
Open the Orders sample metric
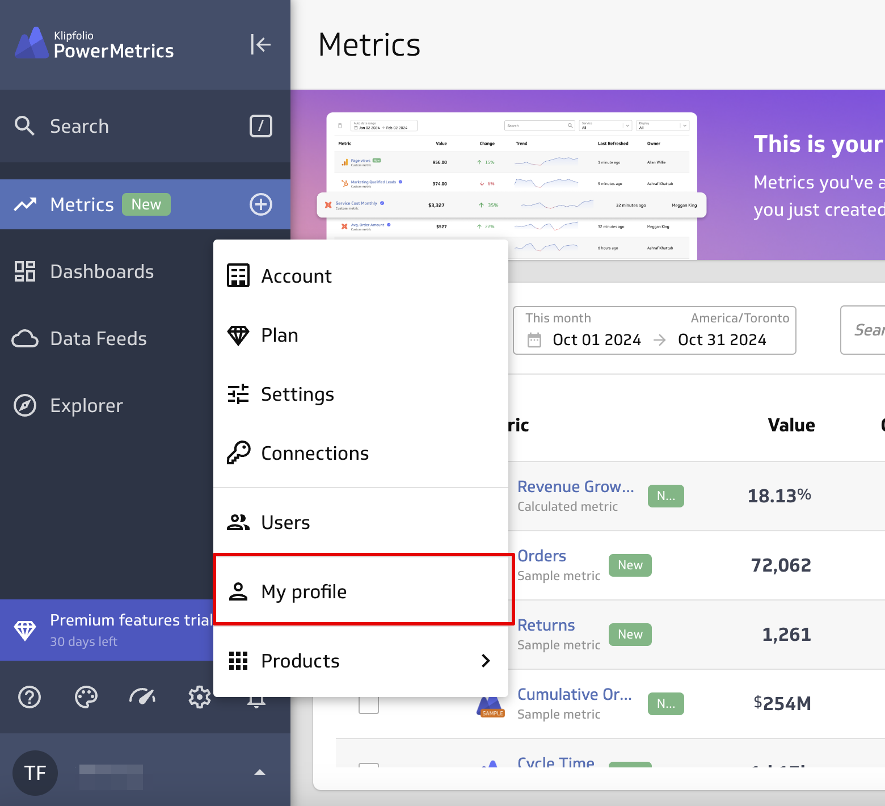(x=542, y=556)
